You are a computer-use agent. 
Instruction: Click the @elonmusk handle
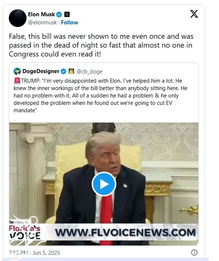42,23
